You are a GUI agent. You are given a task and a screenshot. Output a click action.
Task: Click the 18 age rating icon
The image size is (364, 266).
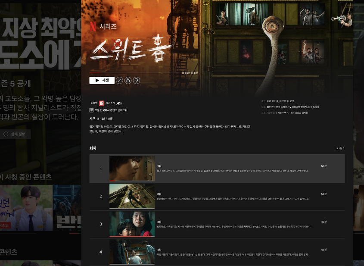click(x=101, y=103)
